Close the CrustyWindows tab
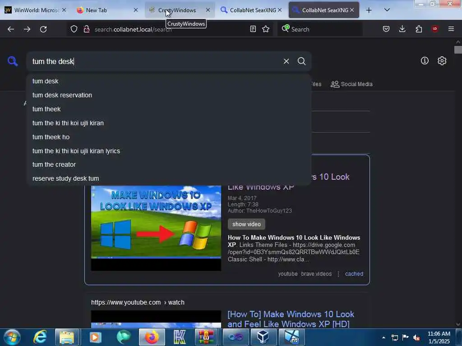This screenshot has width=462, height=346. (208, 10)
